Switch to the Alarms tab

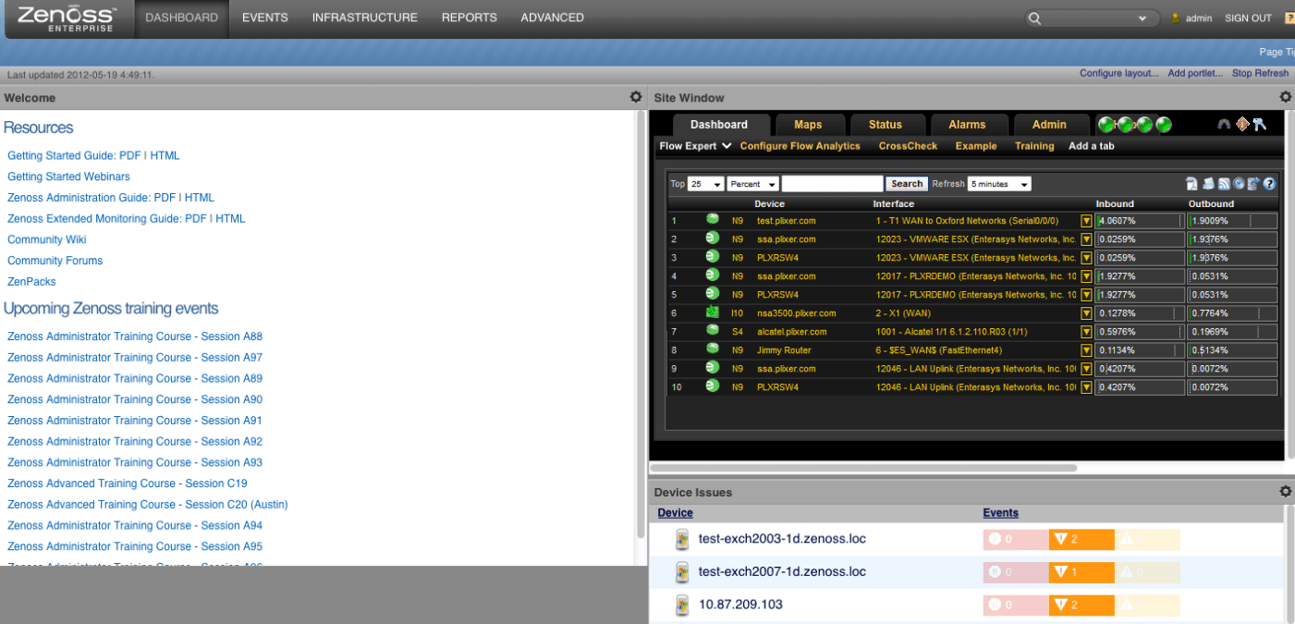click(x=967, y=125)
